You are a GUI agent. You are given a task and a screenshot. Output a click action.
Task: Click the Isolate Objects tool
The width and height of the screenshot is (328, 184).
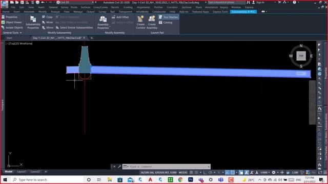12,28
